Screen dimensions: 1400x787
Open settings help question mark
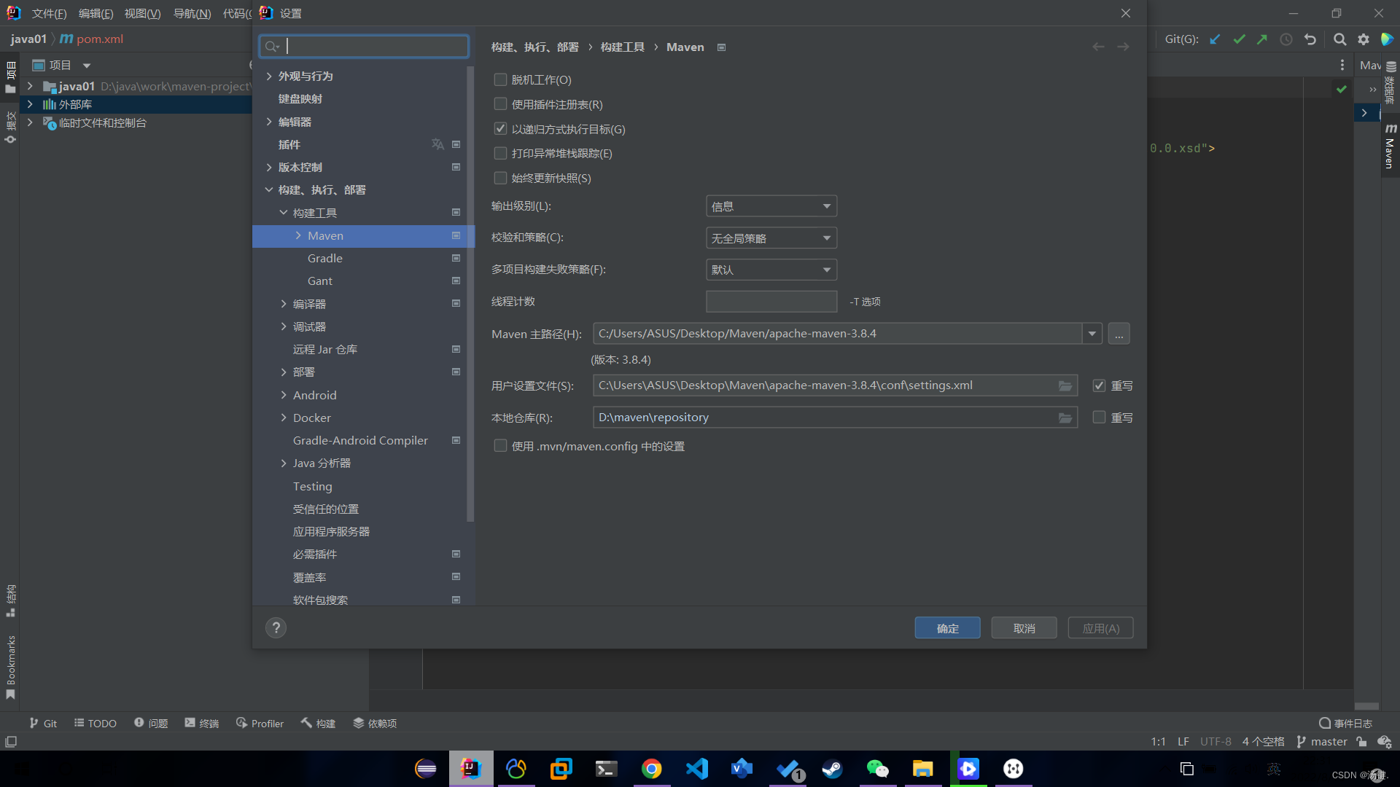pos(276,628)
